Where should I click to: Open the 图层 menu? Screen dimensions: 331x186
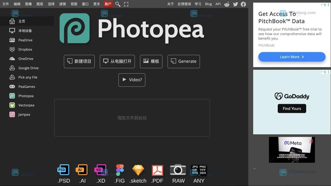click(x=40, y=4)
